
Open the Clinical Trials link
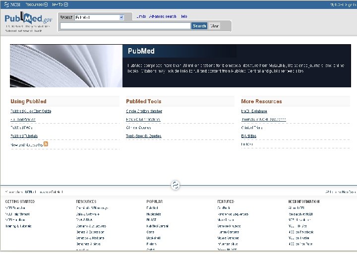coord(252,128)
